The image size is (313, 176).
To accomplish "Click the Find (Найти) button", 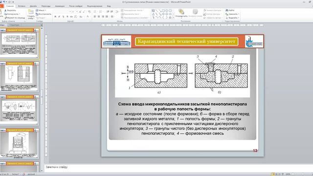I will pyautogui.click(x=230, y=10).
